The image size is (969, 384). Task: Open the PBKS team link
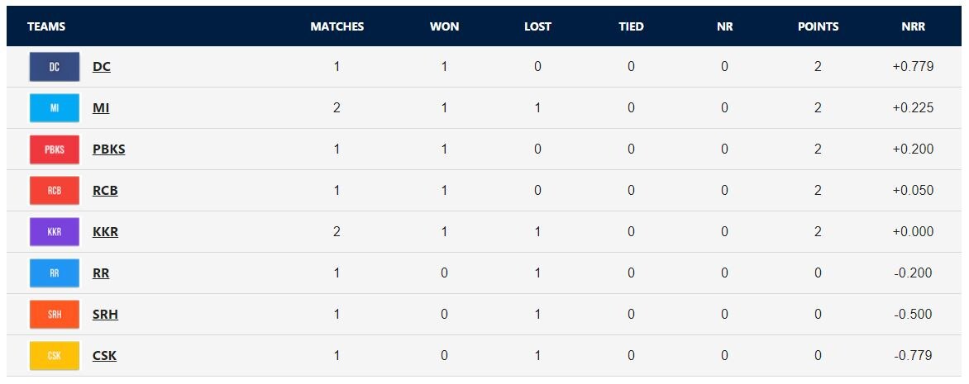coord(109,149)
